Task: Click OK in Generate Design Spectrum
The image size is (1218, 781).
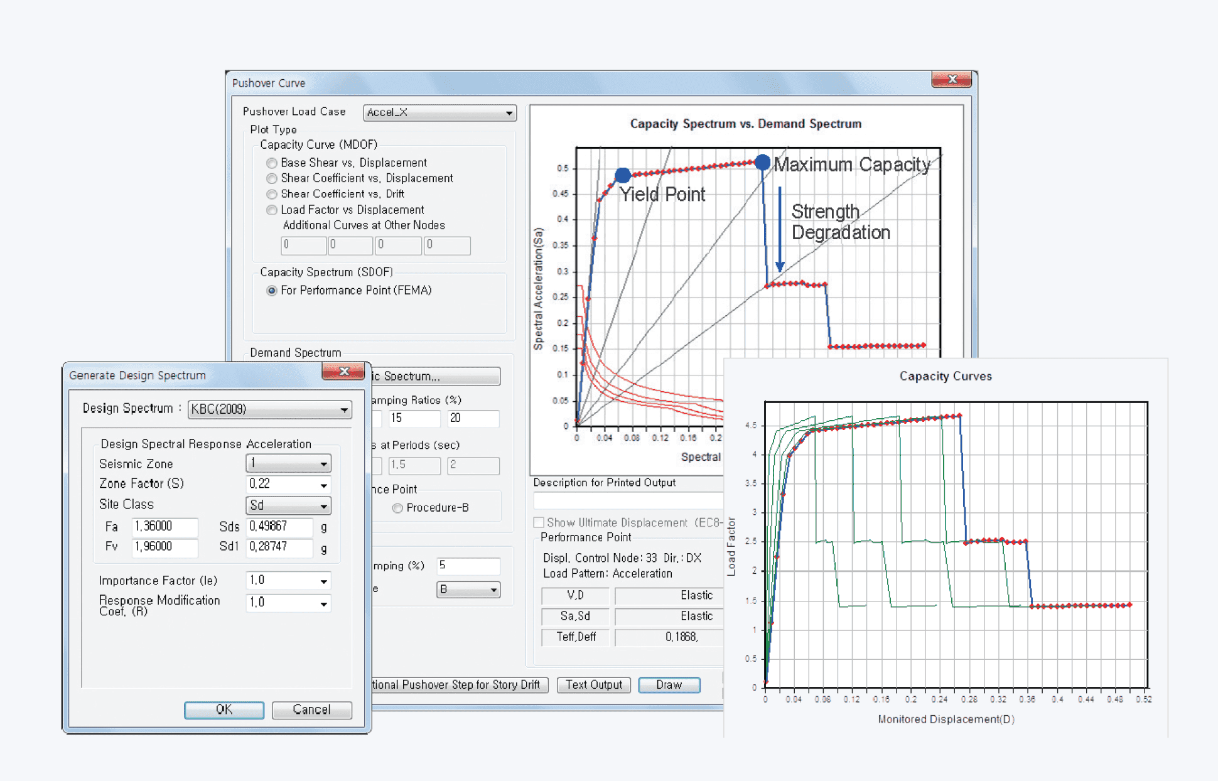Action: [224, 709]
